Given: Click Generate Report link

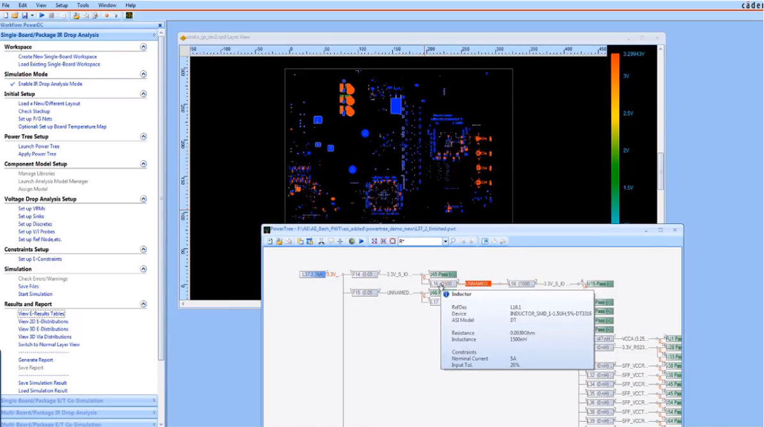Looking at the screenshot, I should pos(36,360).
